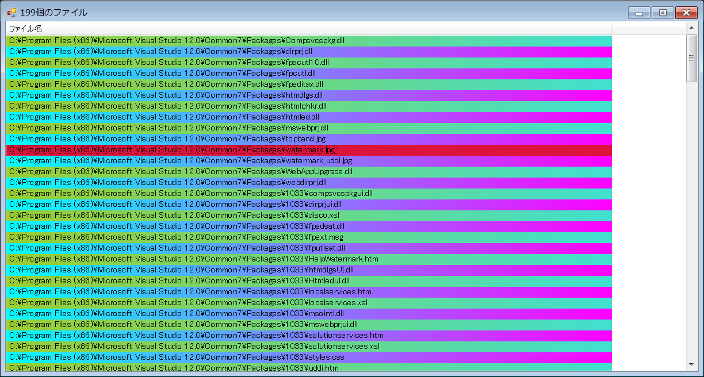Image resolution: width=704 pixels, height=377 pixels.
Task: Click the vertical scrollbar thumb
Action: [x=691, y=59]
